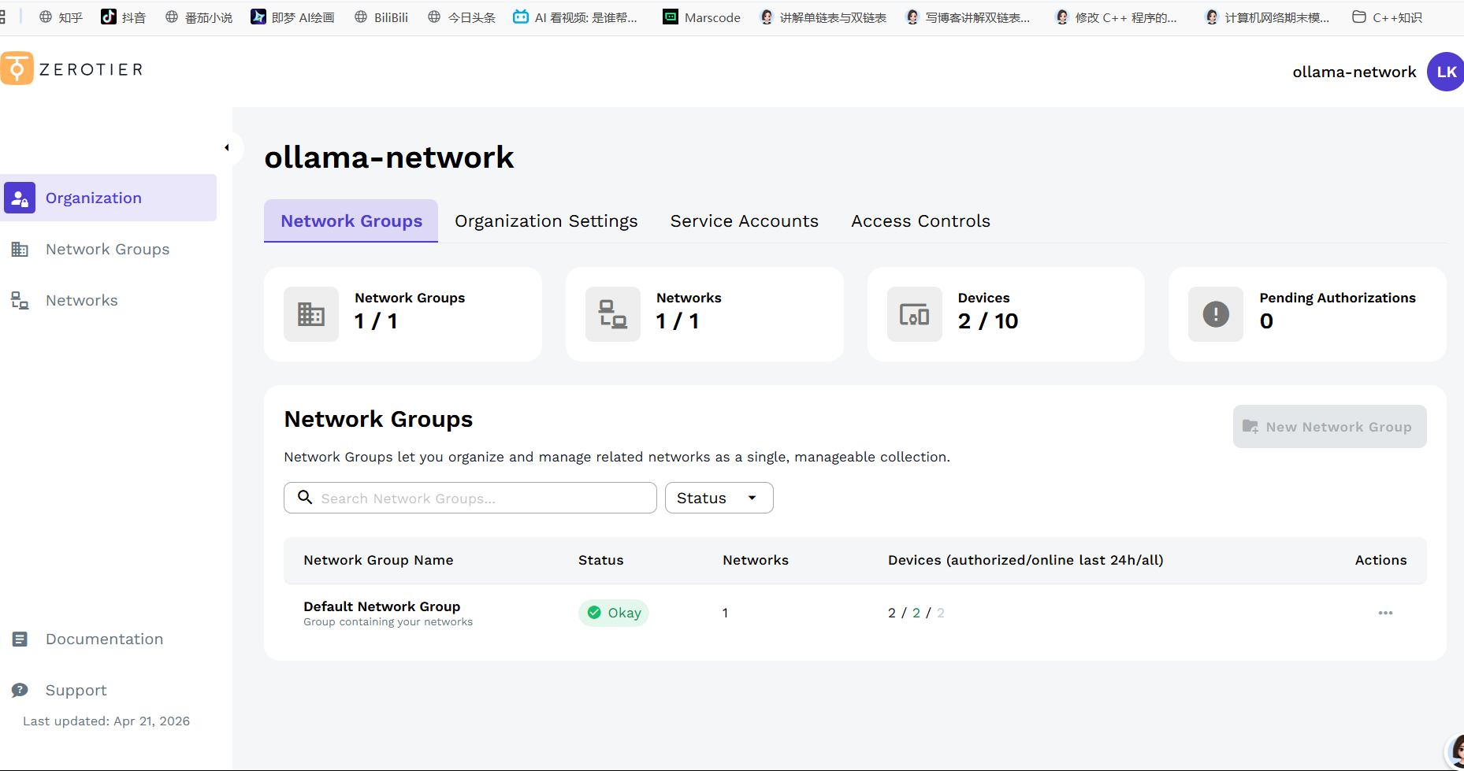Click the sidebar Networks icon

[x=20, y=300]
